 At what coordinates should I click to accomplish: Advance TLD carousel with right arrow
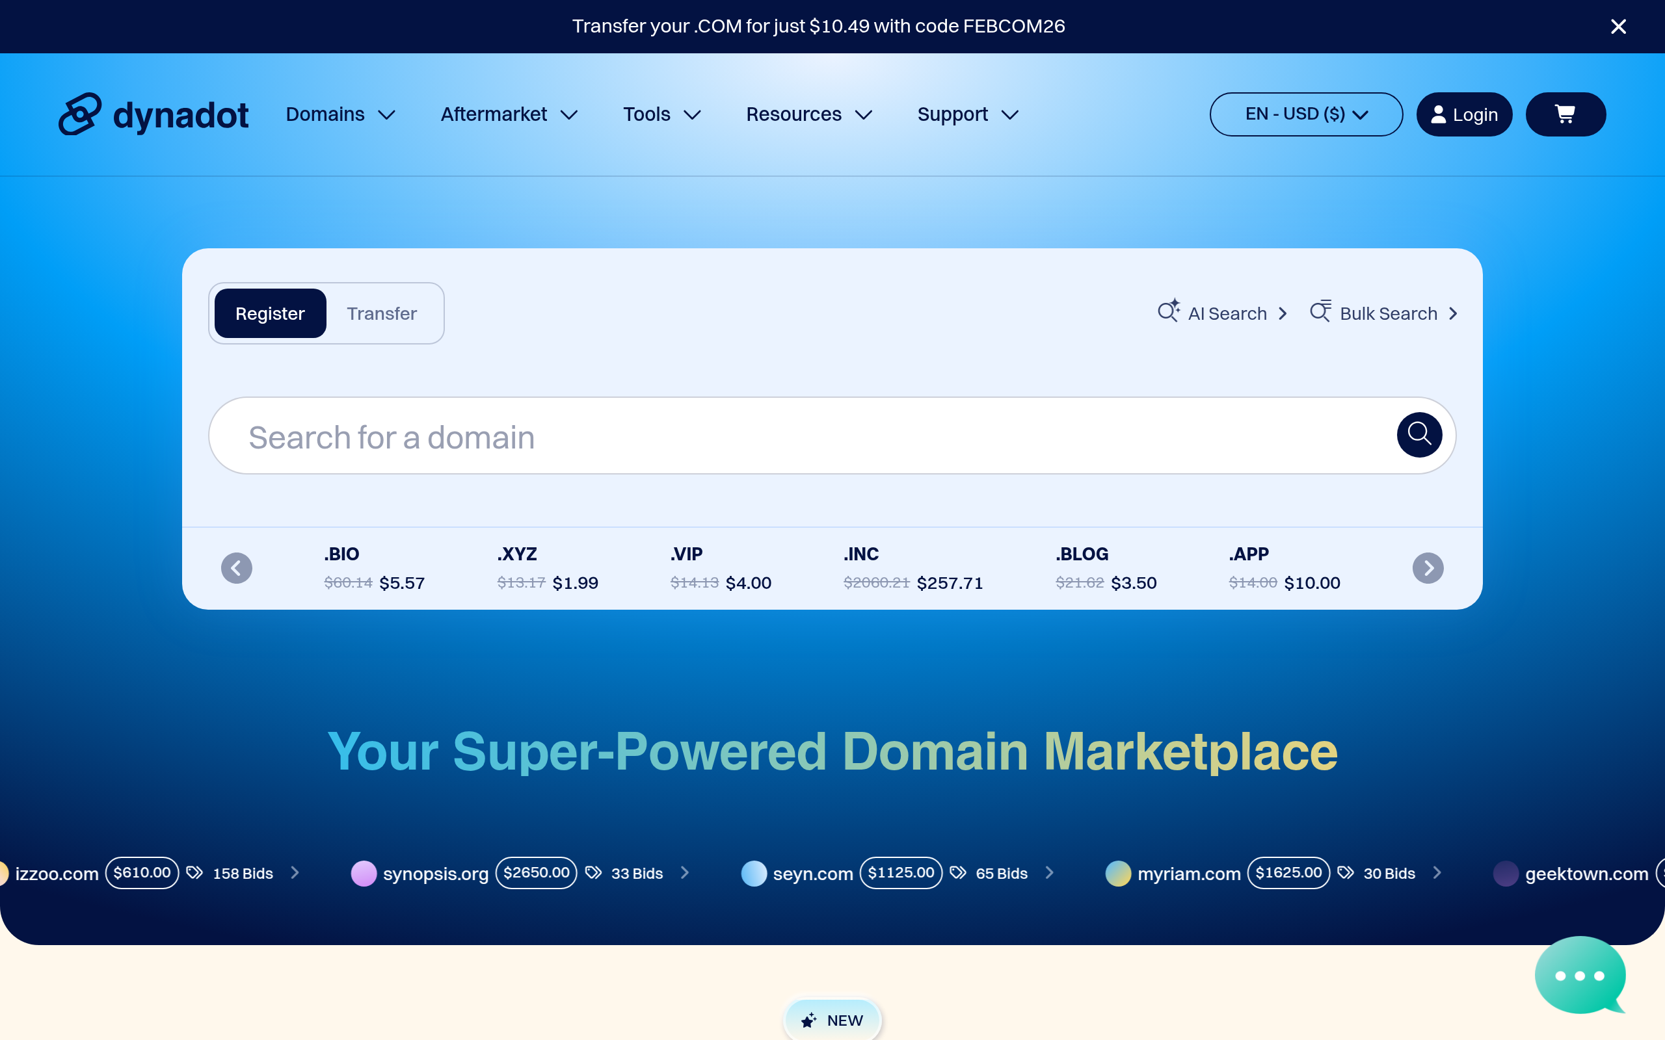pos(1428,568)
